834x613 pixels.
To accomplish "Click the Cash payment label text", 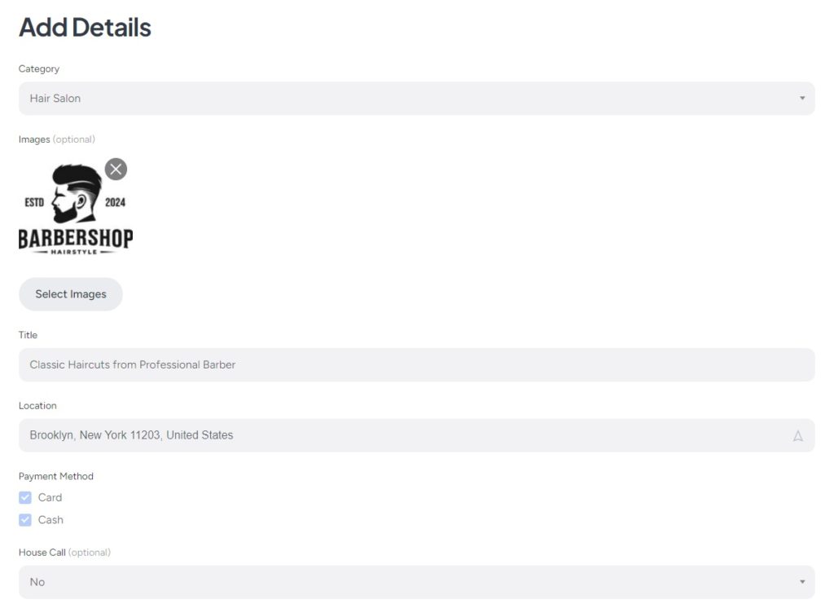I will [50, 519].
